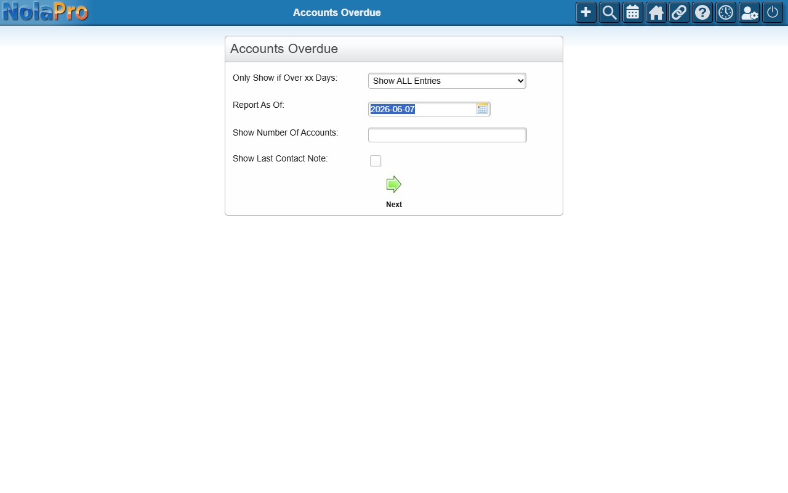
Task: Open date picker next to Report As Of
Action: pos(482,109)
